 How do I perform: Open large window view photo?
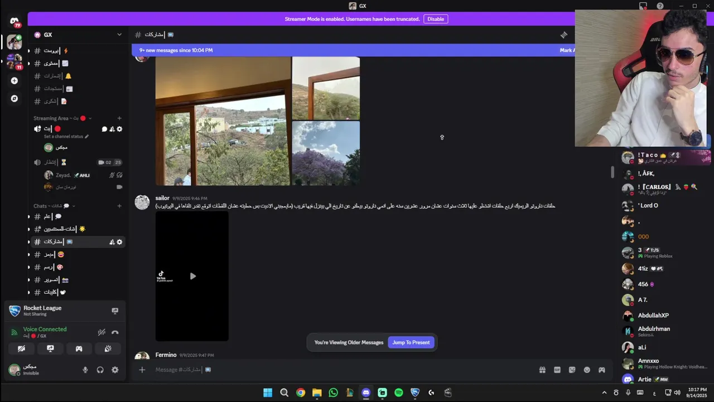(223, 121)
